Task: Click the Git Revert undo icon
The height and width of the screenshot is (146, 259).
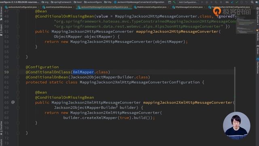Action: coord(246,2)
